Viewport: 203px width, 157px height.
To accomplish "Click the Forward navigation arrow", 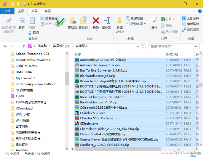I will pos(12,46).
